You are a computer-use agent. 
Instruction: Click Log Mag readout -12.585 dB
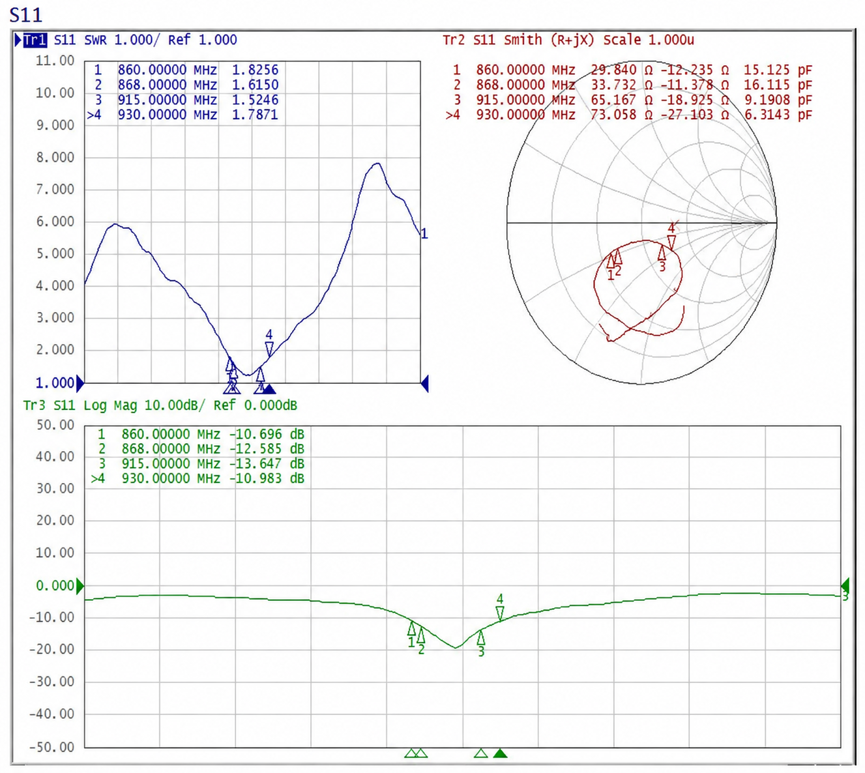(x=201, y=449)
